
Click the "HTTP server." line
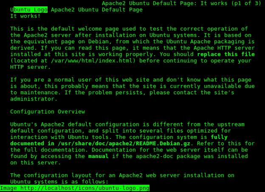31,67
